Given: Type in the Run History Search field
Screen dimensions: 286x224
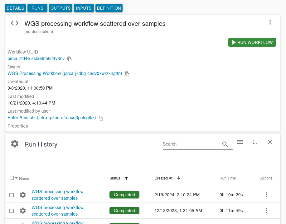Looking at the screenshot, I should click(x=191, y=144).
